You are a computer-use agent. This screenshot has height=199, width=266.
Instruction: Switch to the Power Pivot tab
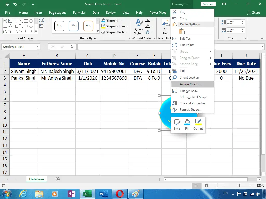158,13
